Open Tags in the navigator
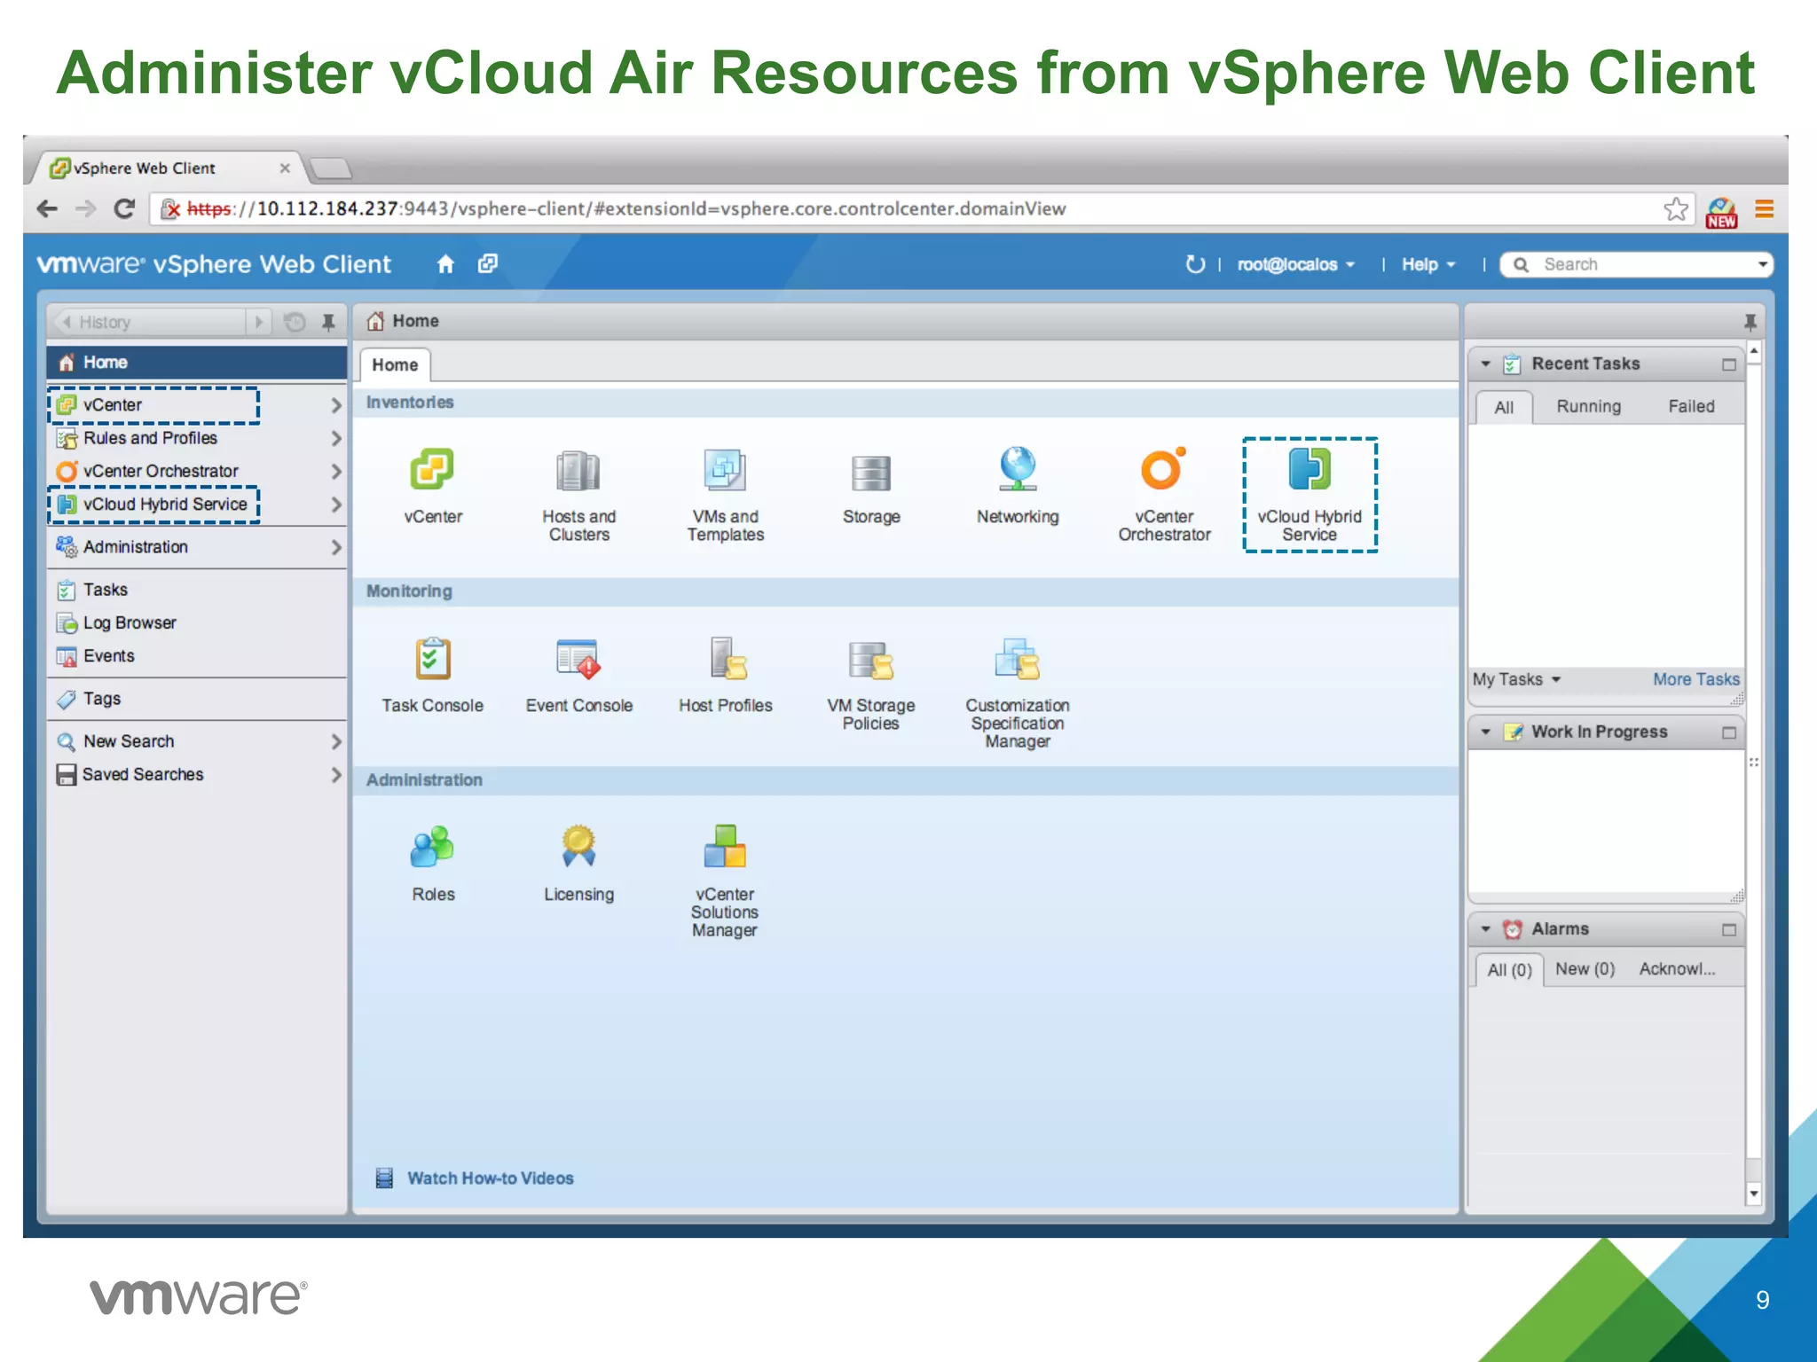Screen dimensions: 1817x1362 197,699
